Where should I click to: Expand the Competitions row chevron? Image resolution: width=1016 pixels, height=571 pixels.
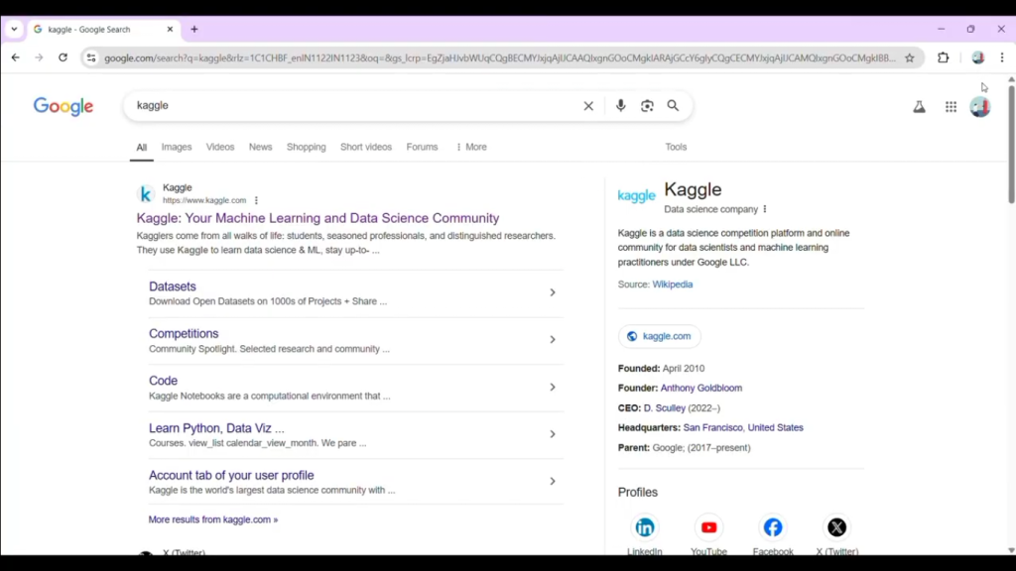(553, 340)
